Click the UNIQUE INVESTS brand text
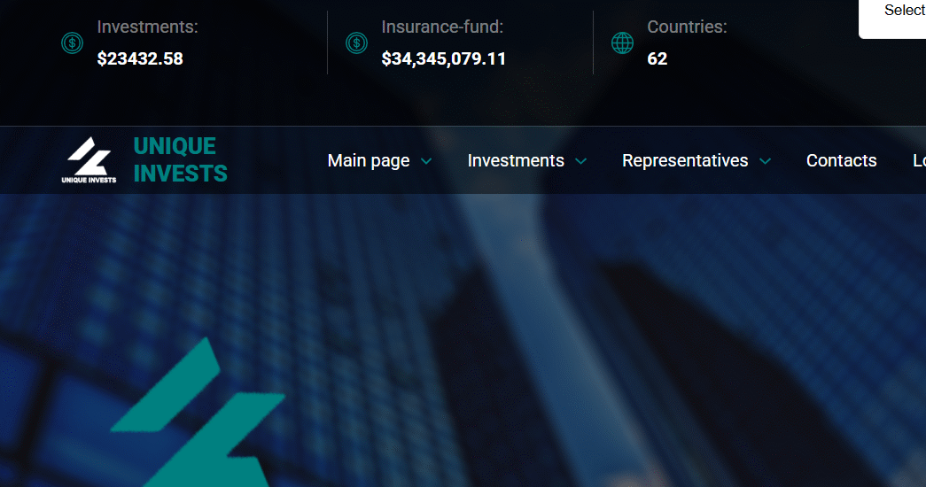Image resolution: width=926 pixels, height=487 pixels. [180, 159]
